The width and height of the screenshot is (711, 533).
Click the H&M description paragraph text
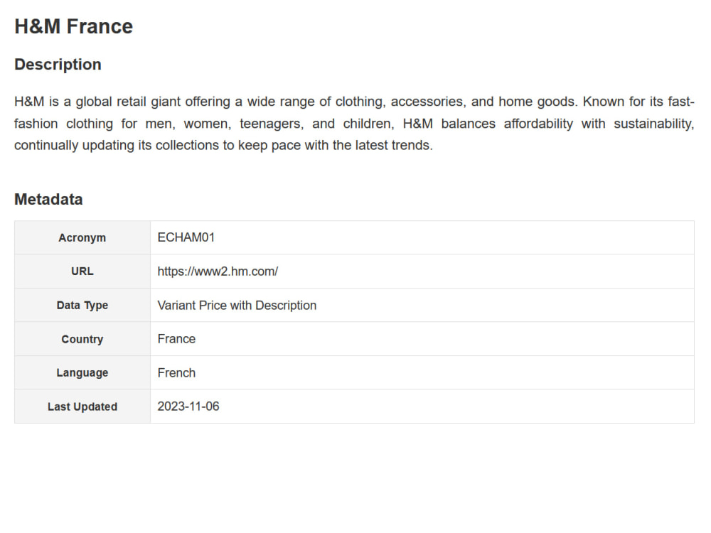pos(354,123)
